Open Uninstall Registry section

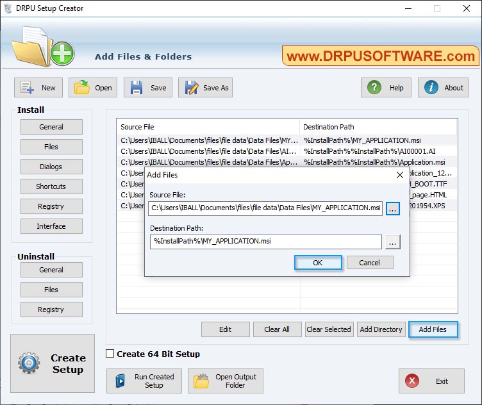click(x=51, y=310)
